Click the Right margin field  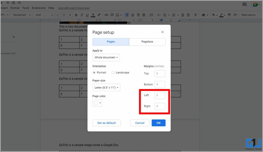[160, 106]
